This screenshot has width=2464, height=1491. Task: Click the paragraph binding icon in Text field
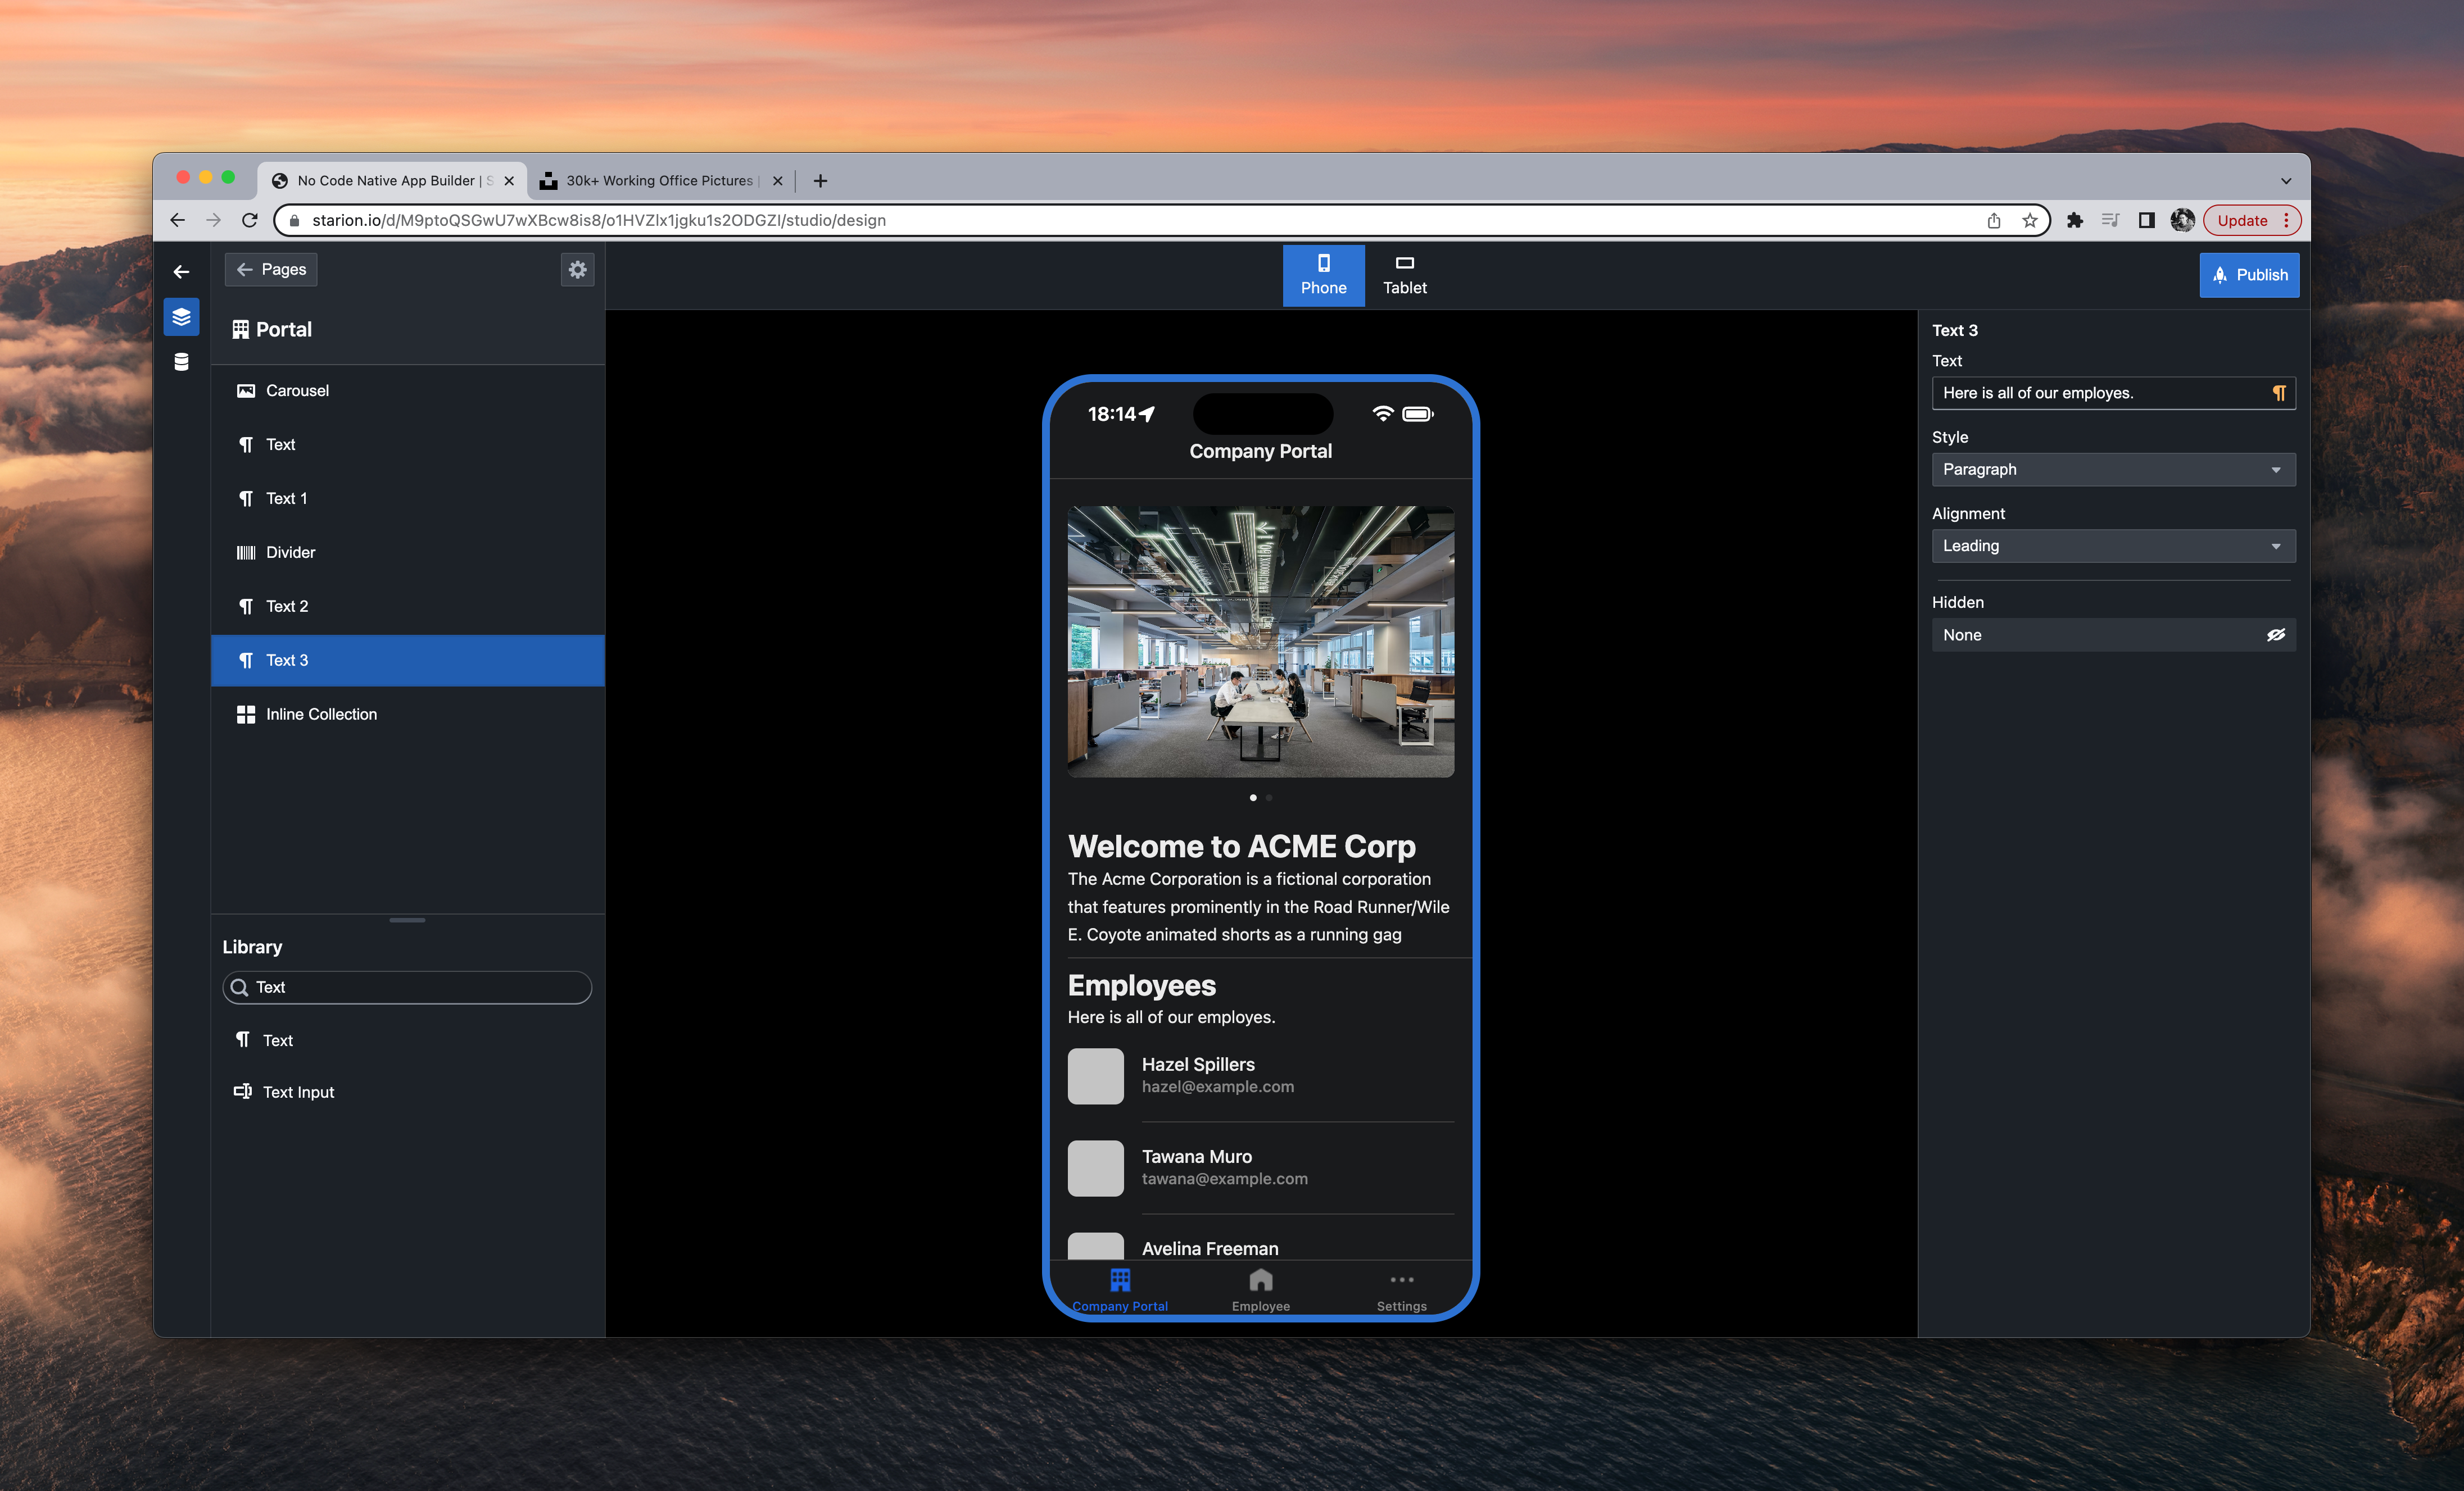[x=2278, y=393]
